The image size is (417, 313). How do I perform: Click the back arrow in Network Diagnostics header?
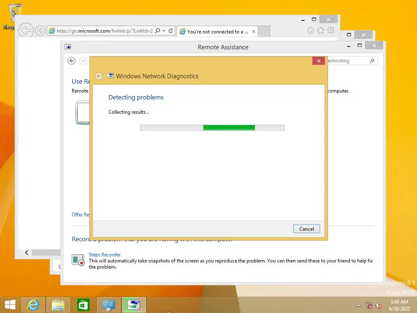pyautogui.click(x=99, y=76)
